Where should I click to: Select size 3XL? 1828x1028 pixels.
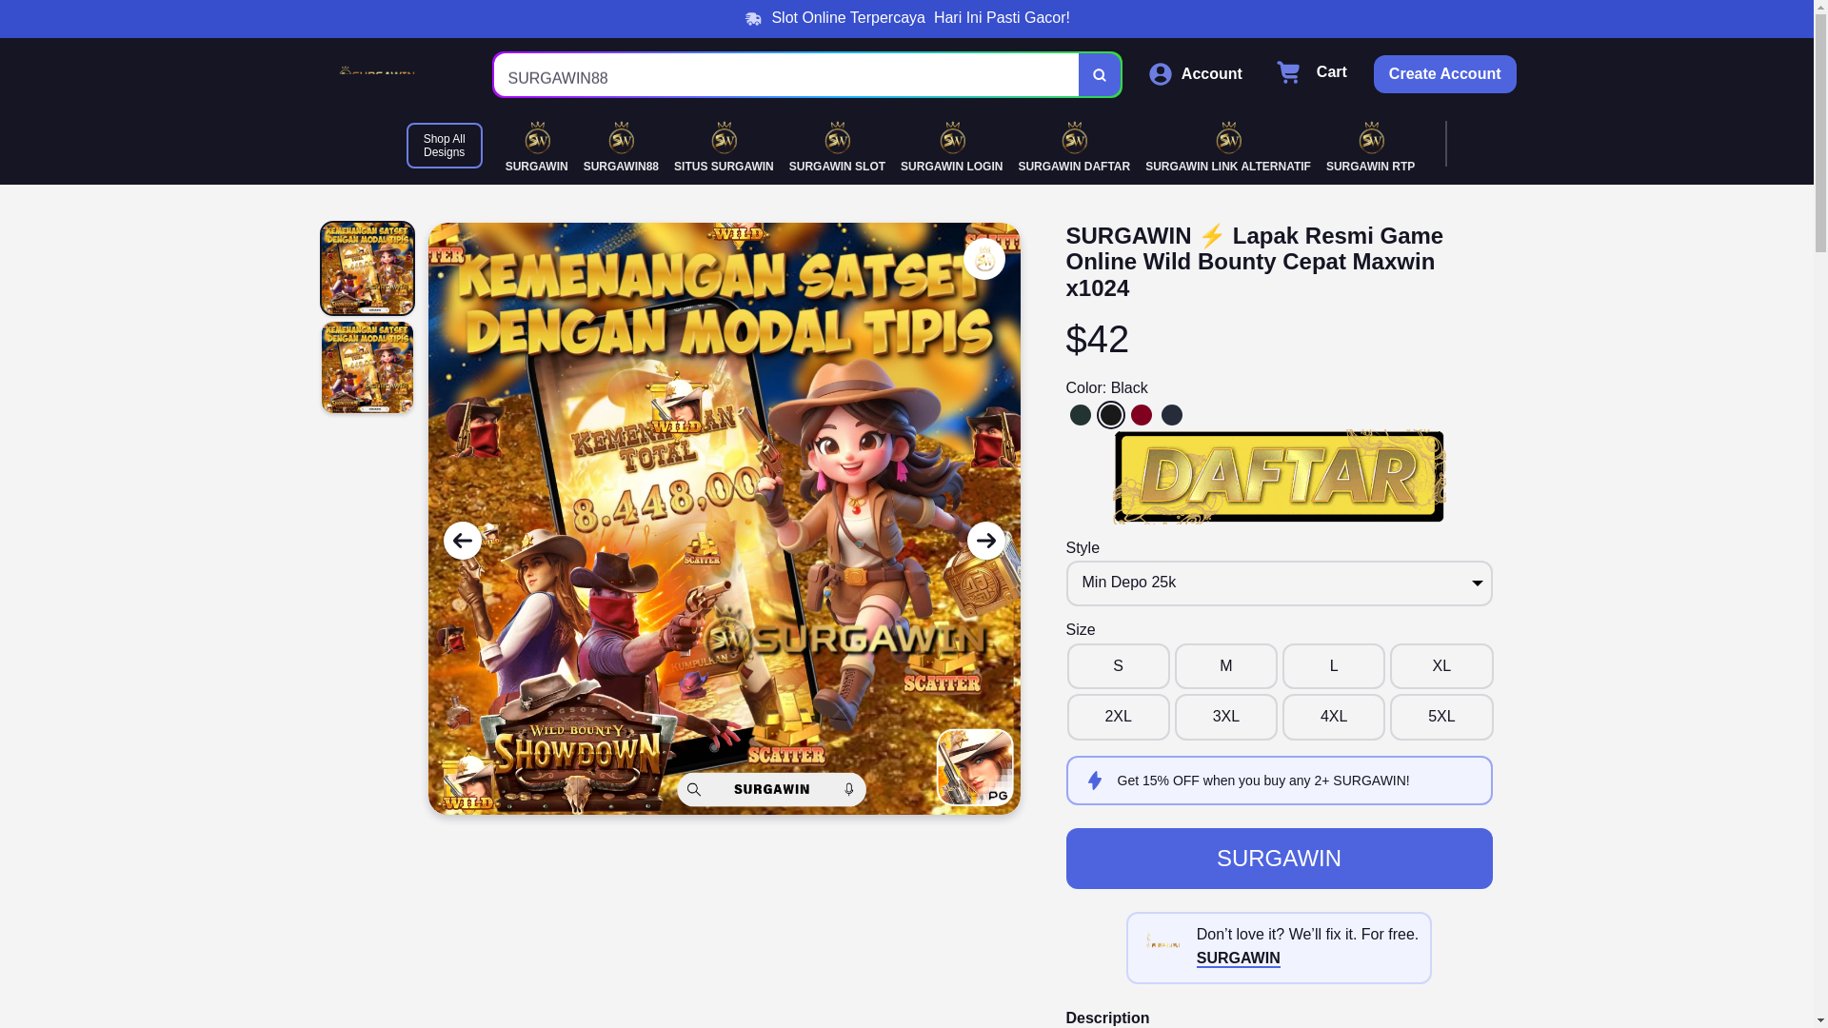tap(1226, 717)
